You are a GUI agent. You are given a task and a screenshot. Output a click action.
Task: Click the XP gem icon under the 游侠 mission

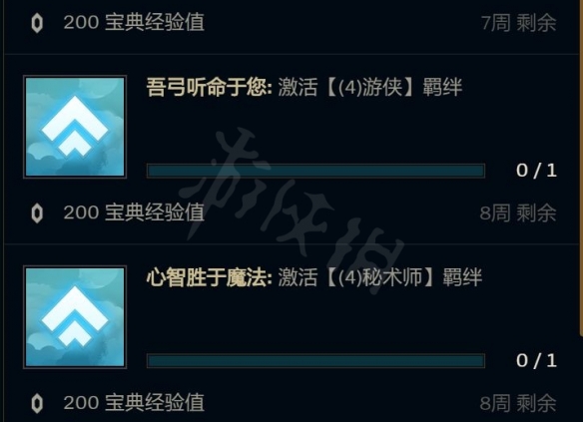(37, 213)
